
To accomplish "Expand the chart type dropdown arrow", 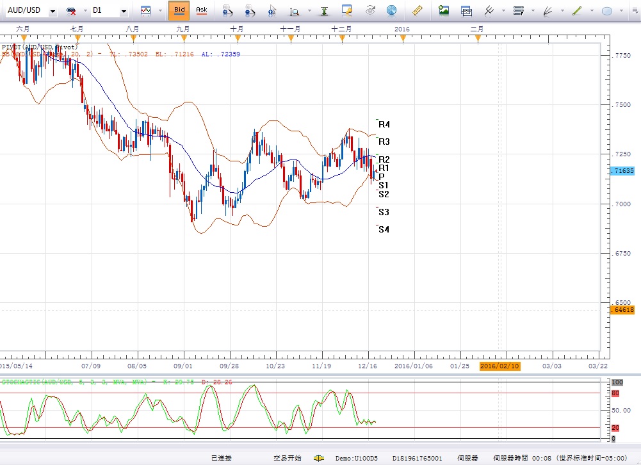I will click(x=160, y=11).
